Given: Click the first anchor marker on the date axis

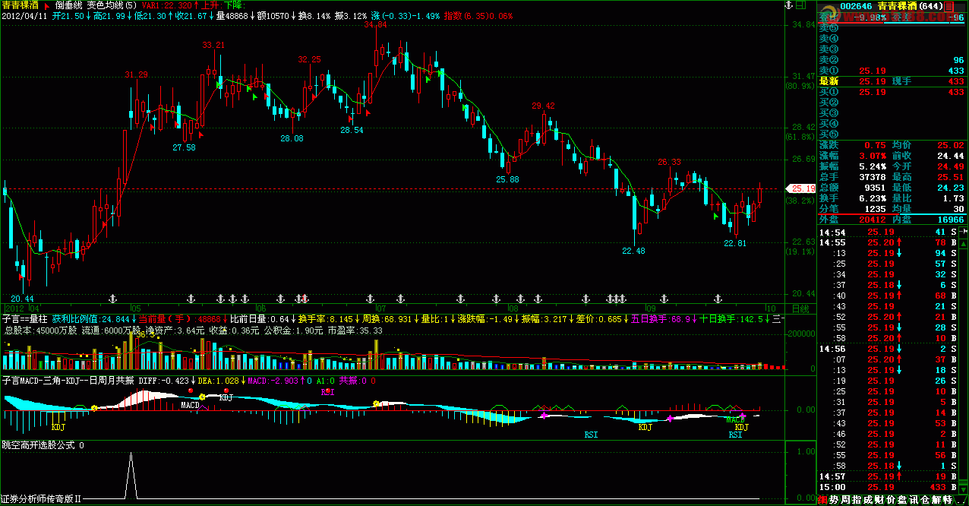Looking at the screenshot, I should click(x=114, y=298).
